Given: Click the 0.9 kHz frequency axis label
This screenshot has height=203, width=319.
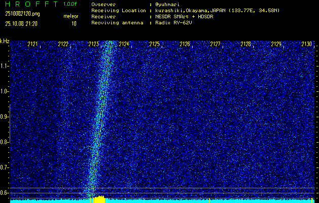Looking at the screenshot, I should click(x=5, y=117).
